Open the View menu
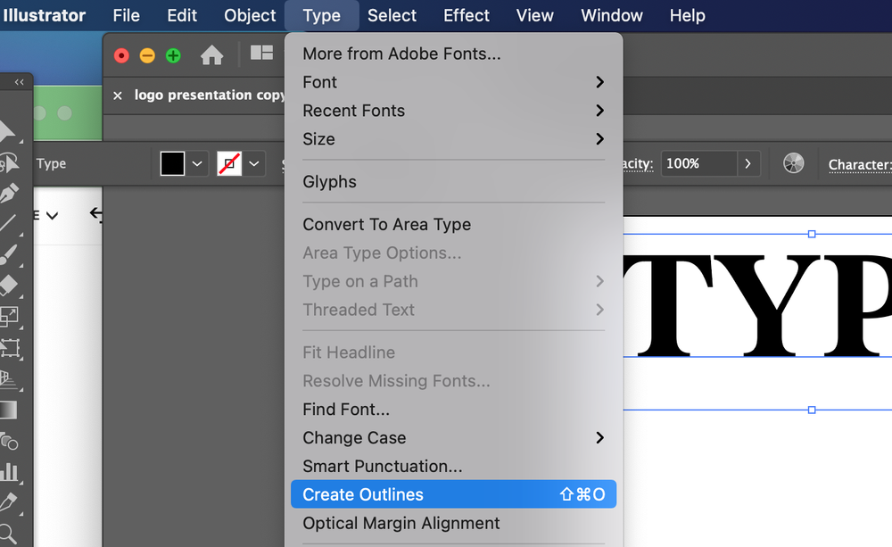Viewport: 892px width, 547px height. (534, 15)
